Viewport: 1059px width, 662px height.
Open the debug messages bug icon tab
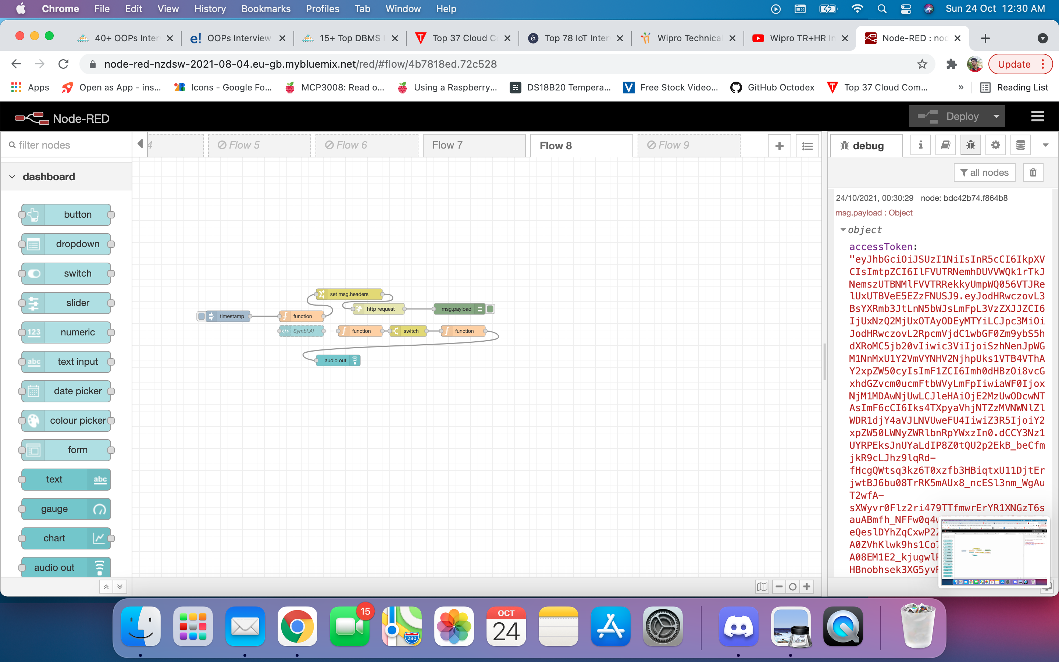point(970,145)
